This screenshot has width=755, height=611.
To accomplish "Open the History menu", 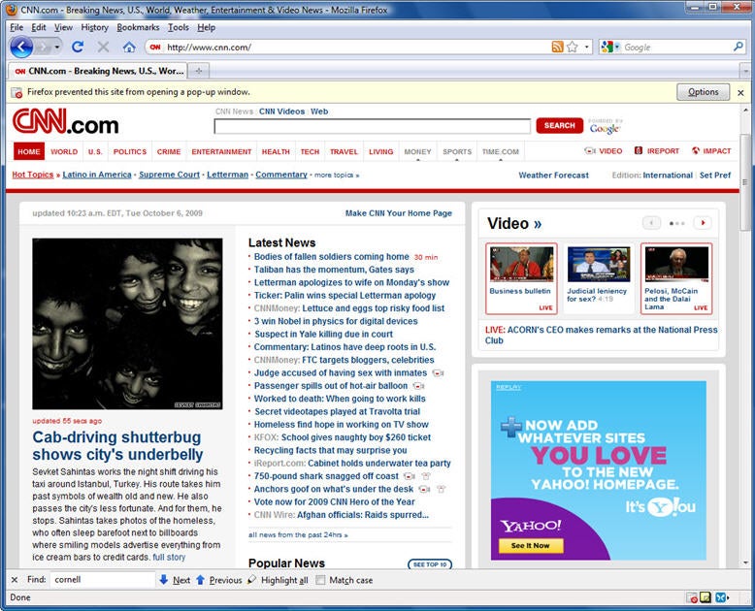I will [x=94, y=27].
